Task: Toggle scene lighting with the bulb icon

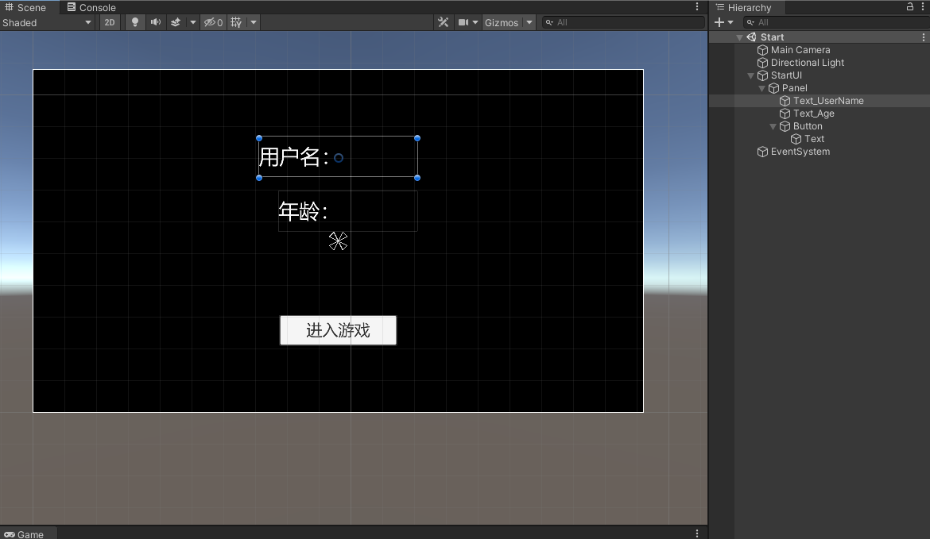Action: (133, 22)
